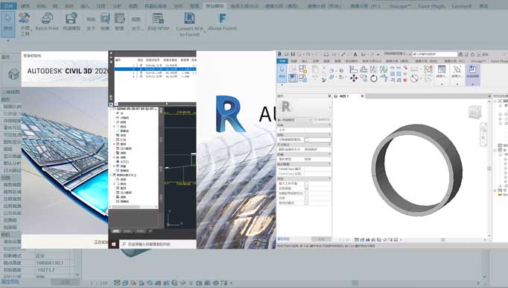
Task: Click vertical scrollbar of the ring model view
Action: (x=489, y=168)
